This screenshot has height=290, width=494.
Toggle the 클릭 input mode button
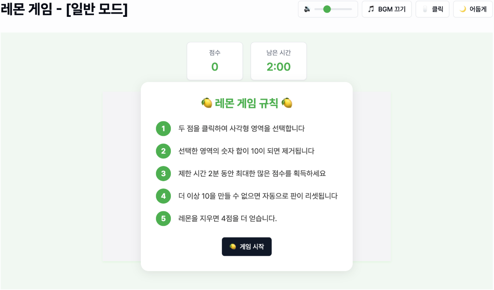432,9
